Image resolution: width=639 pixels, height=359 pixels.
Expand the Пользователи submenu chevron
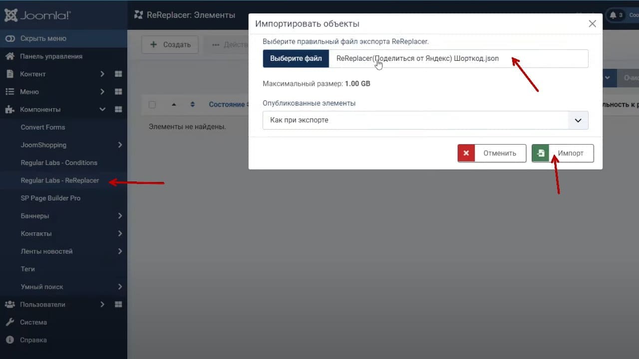(x=102, y=304)
